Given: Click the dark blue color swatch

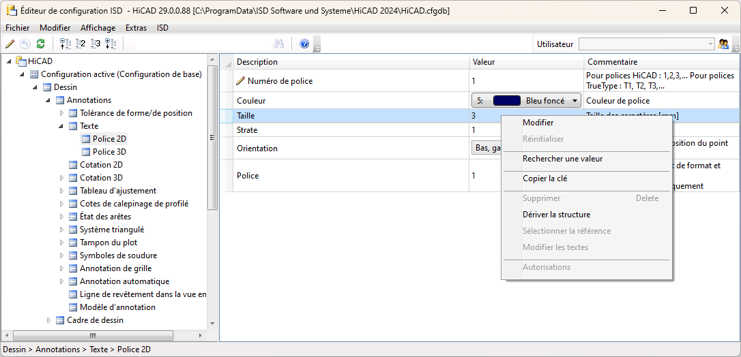Looking at the screenshot, I should click(506, 100).
